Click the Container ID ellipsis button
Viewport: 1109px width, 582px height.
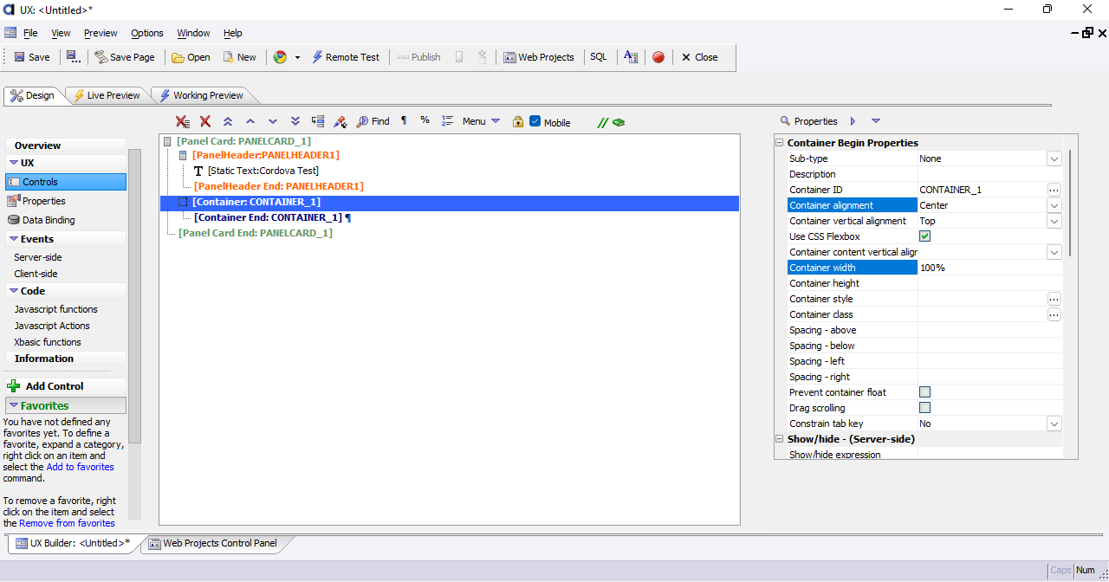[1054, 190]
